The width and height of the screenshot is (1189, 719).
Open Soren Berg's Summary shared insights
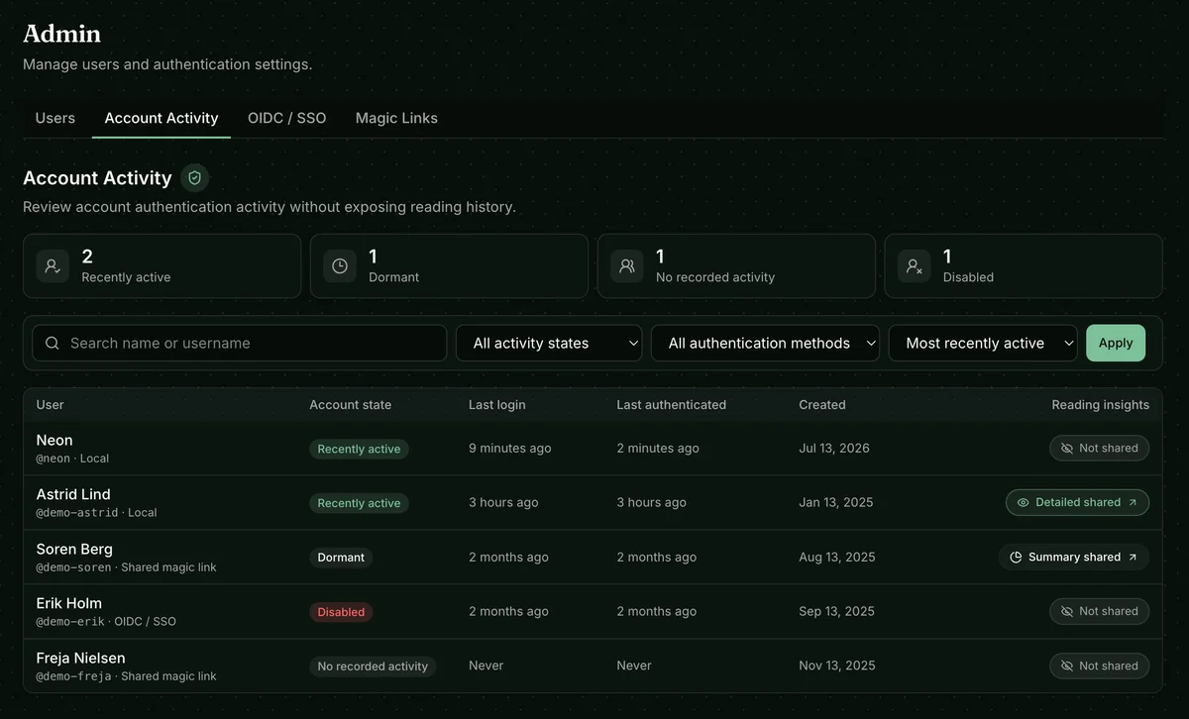click(1074, 557)
